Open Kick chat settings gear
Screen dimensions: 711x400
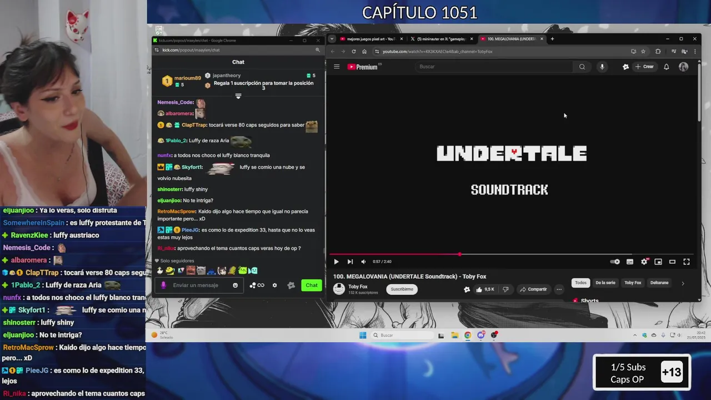[x=274, y=285]
